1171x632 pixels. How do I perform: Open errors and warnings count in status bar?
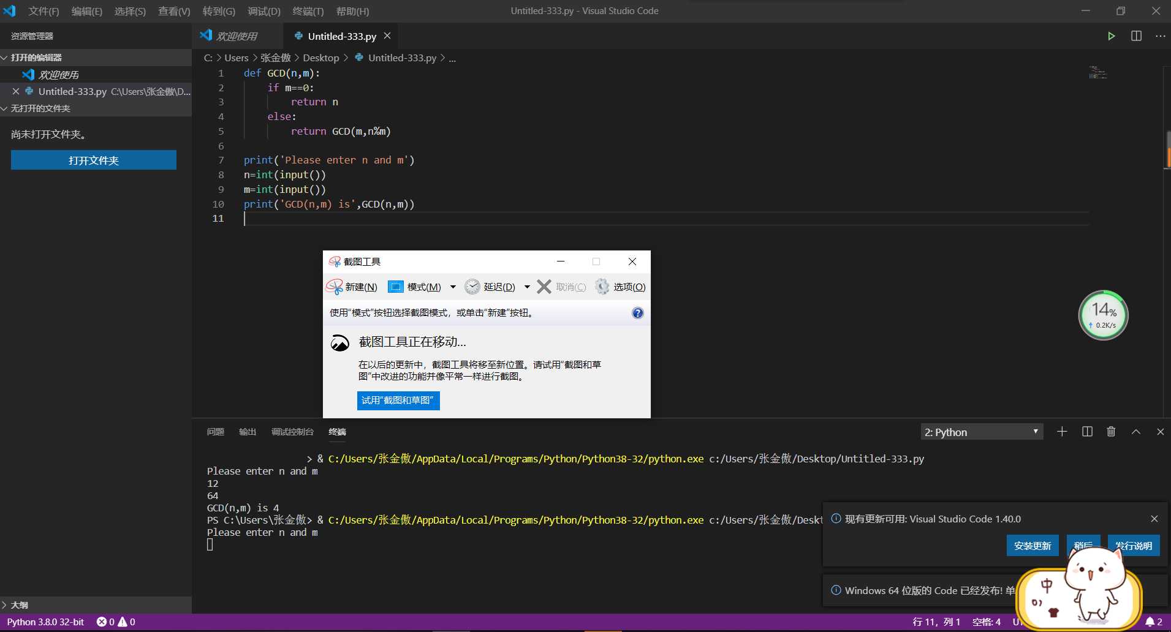[x=116, y=622]
